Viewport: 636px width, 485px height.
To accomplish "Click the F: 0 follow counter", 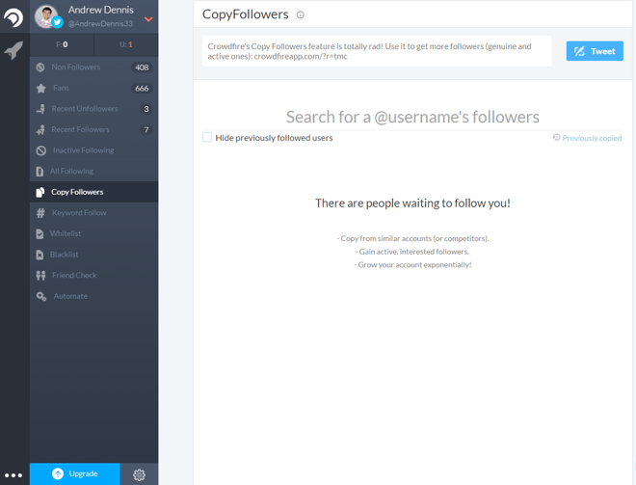I will (x=62, y=44).
